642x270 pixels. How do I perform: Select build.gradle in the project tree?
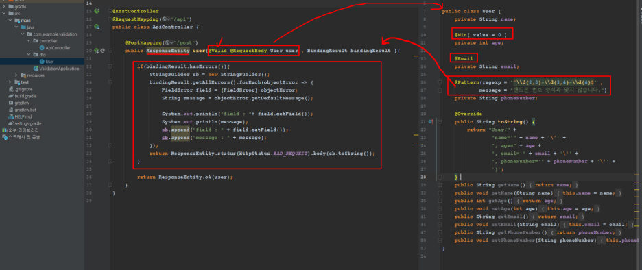coord(25,96)
